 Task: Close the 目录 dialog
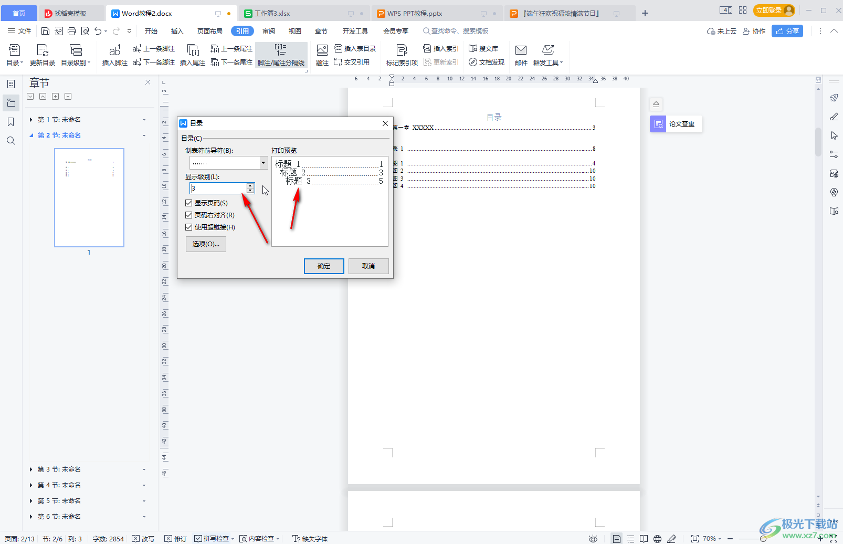(x=385, y=123)
